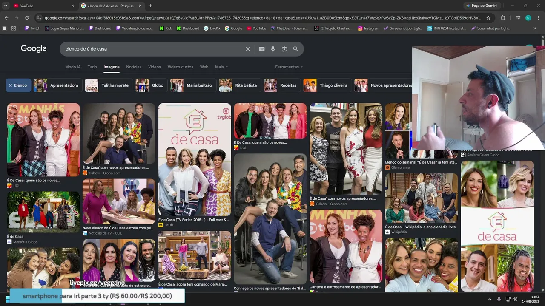
Task: Open the taskbar volume icon
Action: (515, 299)
